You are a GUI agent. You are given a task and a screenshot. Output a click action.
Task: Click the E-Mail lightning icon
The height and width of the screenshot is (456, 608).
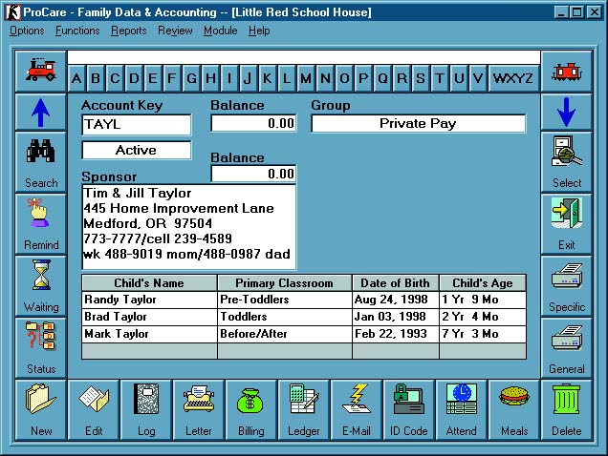point(357,408)
